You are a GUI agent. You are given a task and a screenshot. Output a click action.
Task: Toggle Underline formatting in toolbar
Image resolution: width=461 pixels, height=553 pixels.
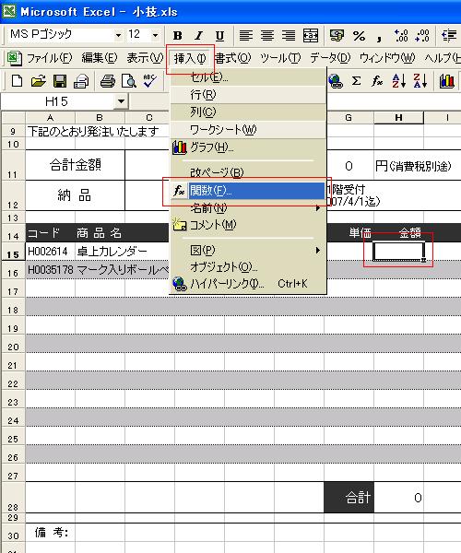(x=219, y=36)
